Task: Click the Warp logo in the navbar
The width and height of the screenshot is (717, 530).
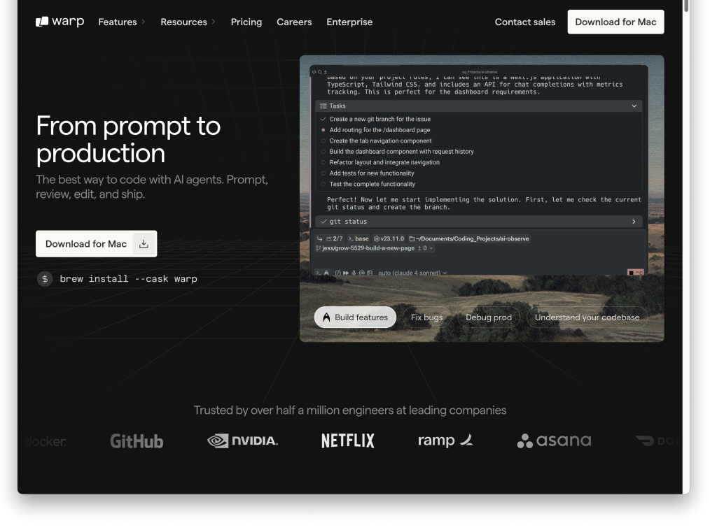Action: (60, 22)
